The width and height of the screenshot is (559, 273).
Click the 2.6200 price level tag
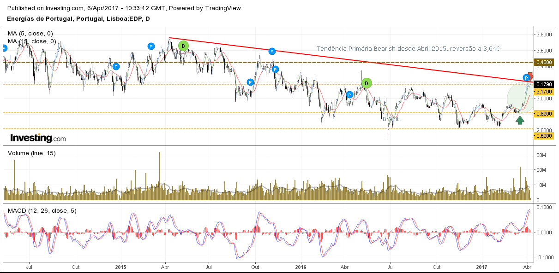coord(544,136)
